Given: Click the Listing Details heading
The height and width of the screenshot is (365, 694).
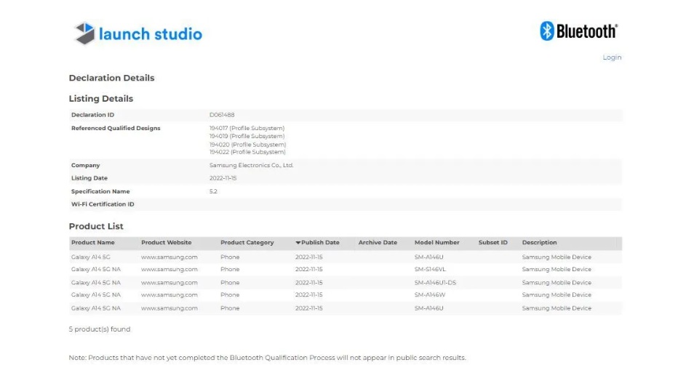Looking at the screenshot, I should pyautogui.click(x=101, y=99).
